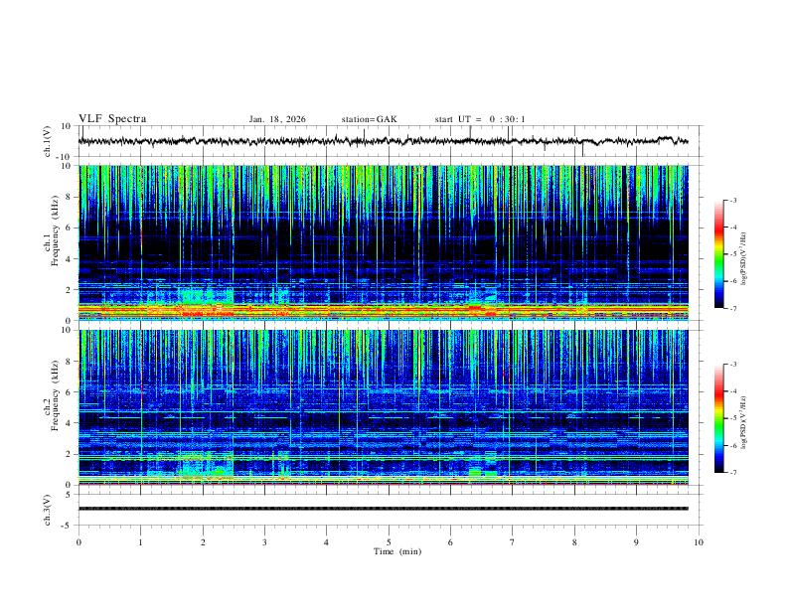The image size is (787, 608).
Task: Click the date 'Jan. 18, 2026'
Action: tap(277, 119)
